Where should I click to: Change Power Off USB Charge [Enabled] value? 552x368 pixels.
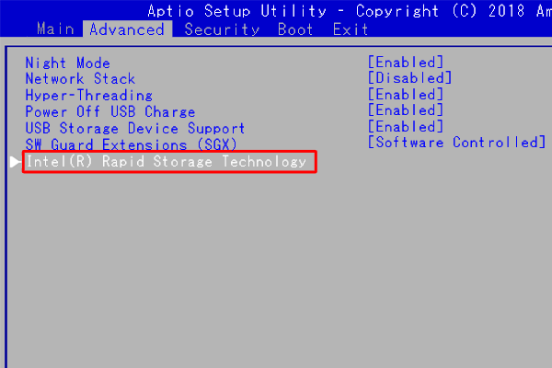[x=405, y=112]
